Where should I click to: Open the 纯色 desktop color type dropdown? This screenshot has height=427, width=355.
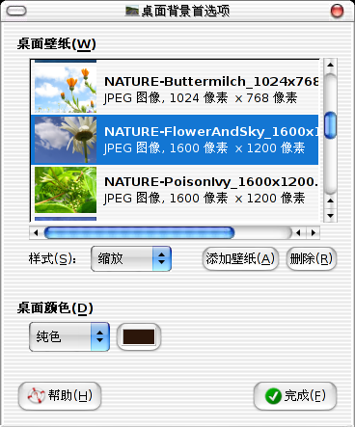click(x=69, y=336)
